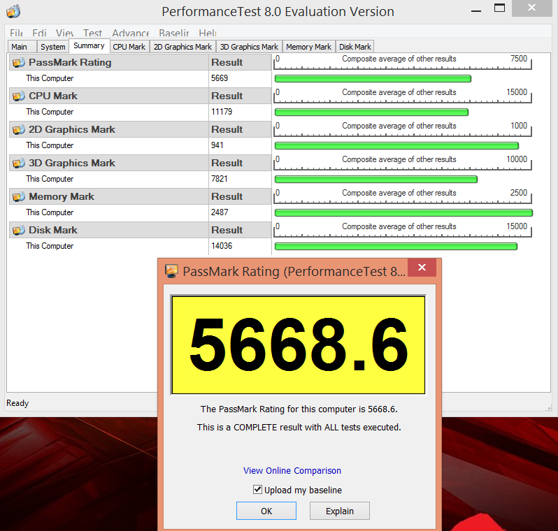Open the View Online Comparison link
Screen dimensions: 558x531
[x=292, y=470]
